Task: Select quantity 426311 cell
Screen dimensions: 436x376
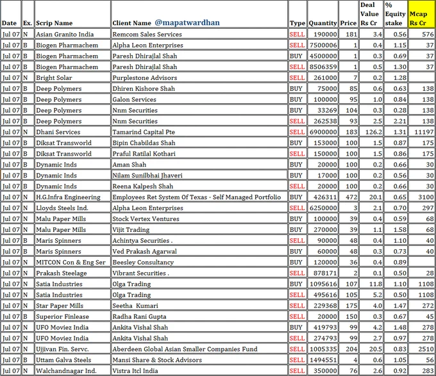Action: click(323, 197)
